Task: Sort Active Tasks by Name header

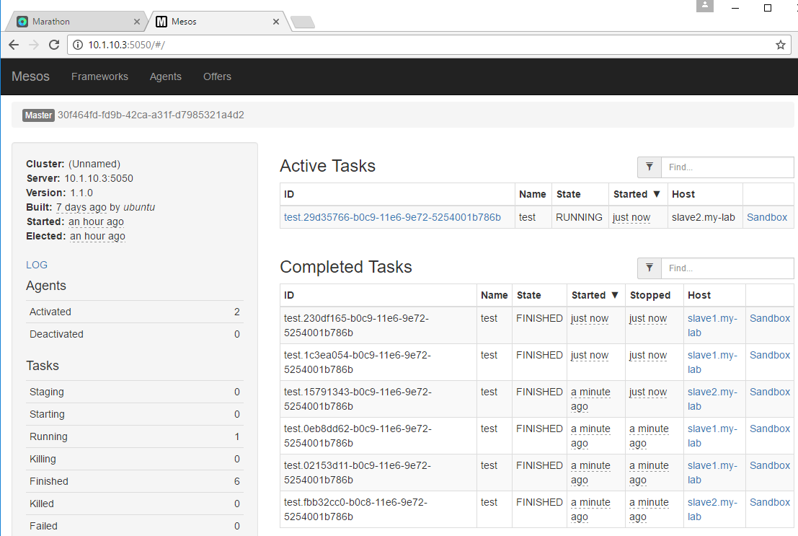Action: [x=532, y=194]
